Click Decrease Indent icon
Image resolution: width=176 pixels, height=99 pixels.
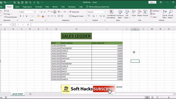click(x=59, y=16)
